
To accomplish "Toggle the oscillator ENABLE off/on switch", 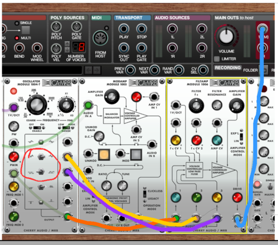I will pyautogui.click(x=37, y=128).
